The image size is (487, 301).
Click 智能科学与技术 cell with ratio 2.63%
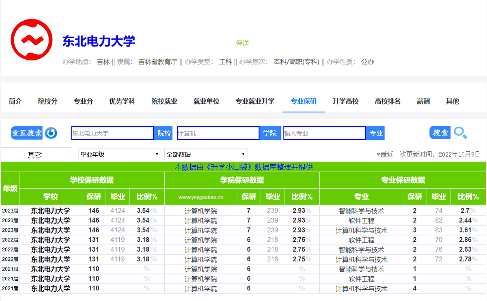coord(362,250)
